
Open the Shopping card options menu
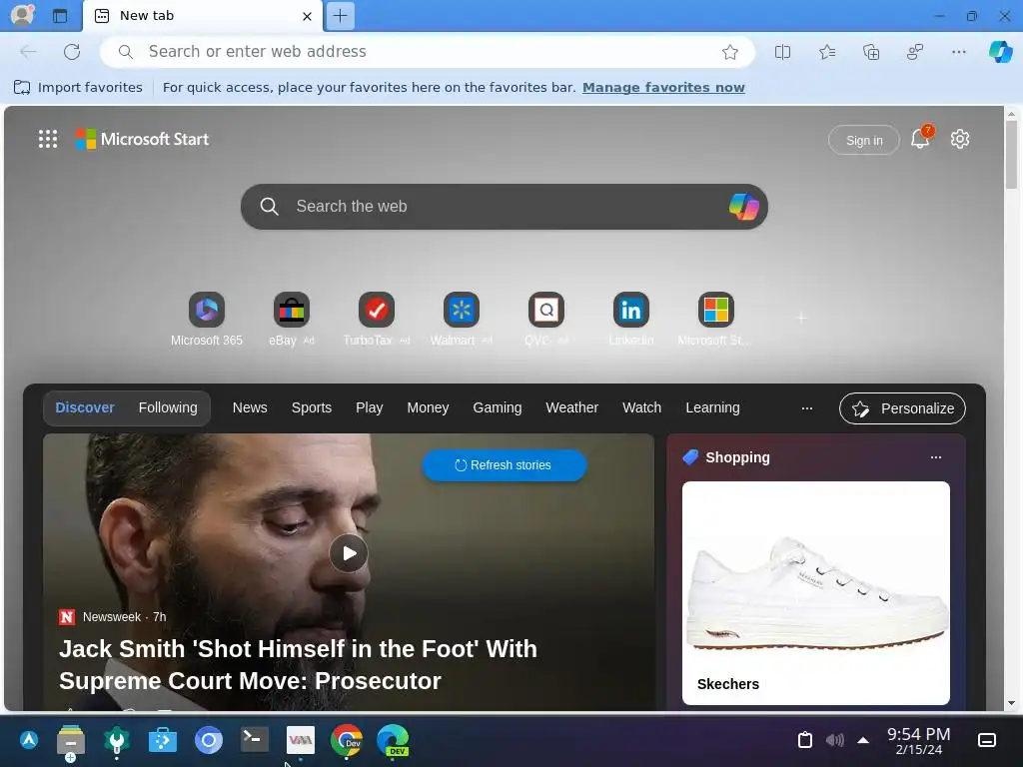click(x=935, y=457)
